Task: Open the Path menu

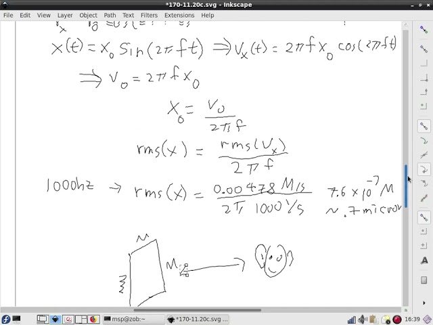Action: click(110, 15)
